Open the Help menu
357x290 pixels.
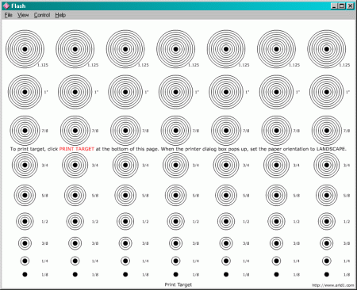(60, 15)
